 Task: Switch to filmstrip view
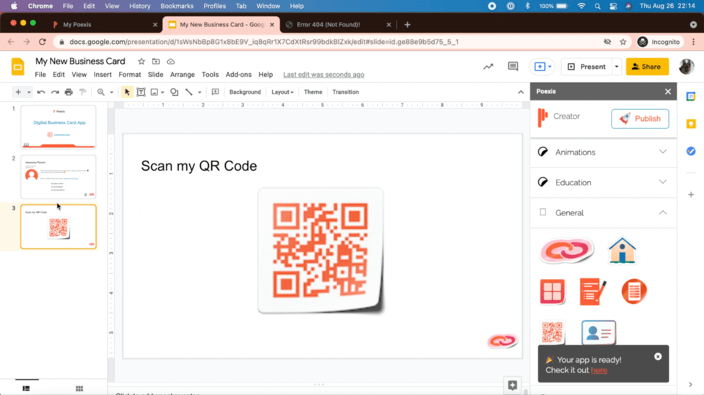pos(26,388)
